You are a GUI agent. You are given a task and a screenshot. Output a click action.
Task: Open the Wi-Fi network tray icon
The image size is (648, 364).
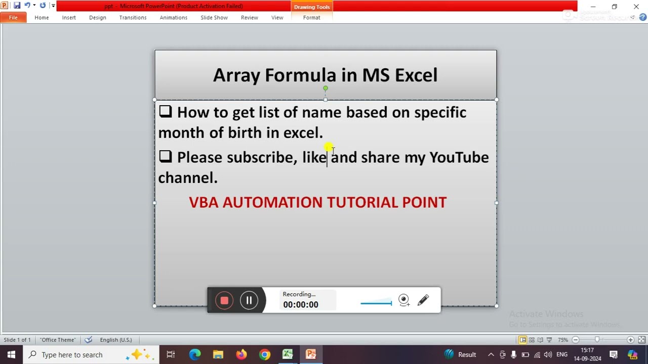pos(537,354)
